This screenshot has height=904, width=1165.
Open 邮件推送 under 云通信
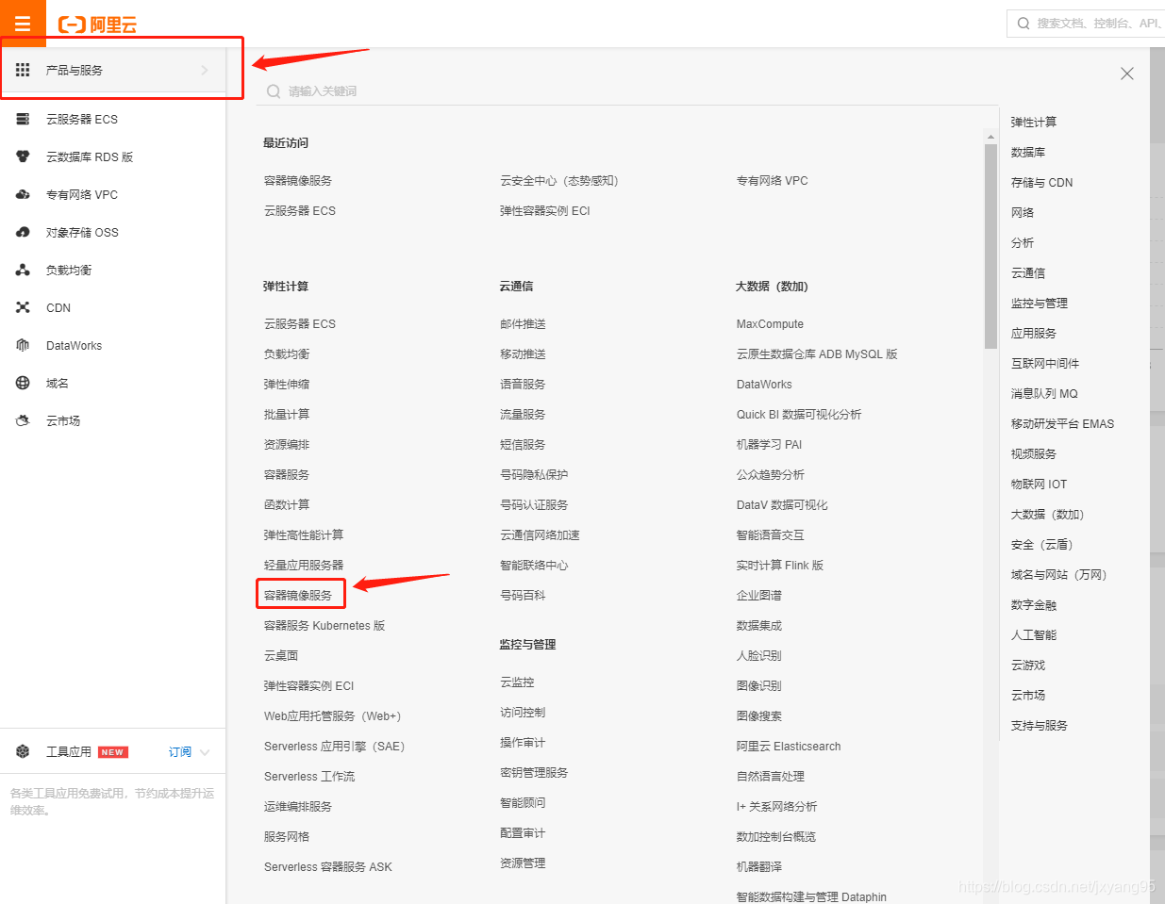[523, 324]
